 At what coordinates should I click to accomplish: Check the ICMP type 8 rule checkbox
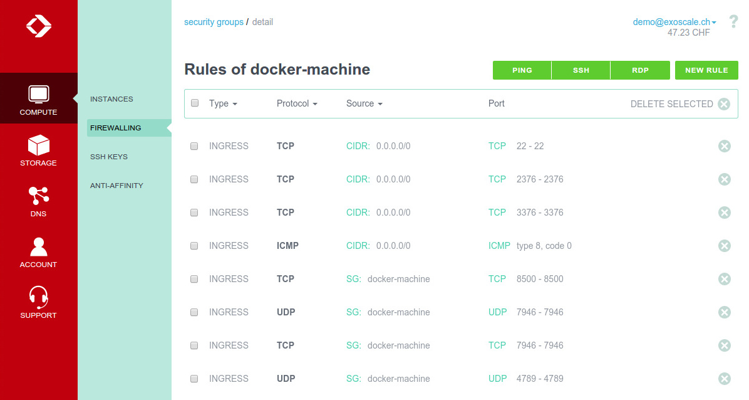click(x=194, y=246)
